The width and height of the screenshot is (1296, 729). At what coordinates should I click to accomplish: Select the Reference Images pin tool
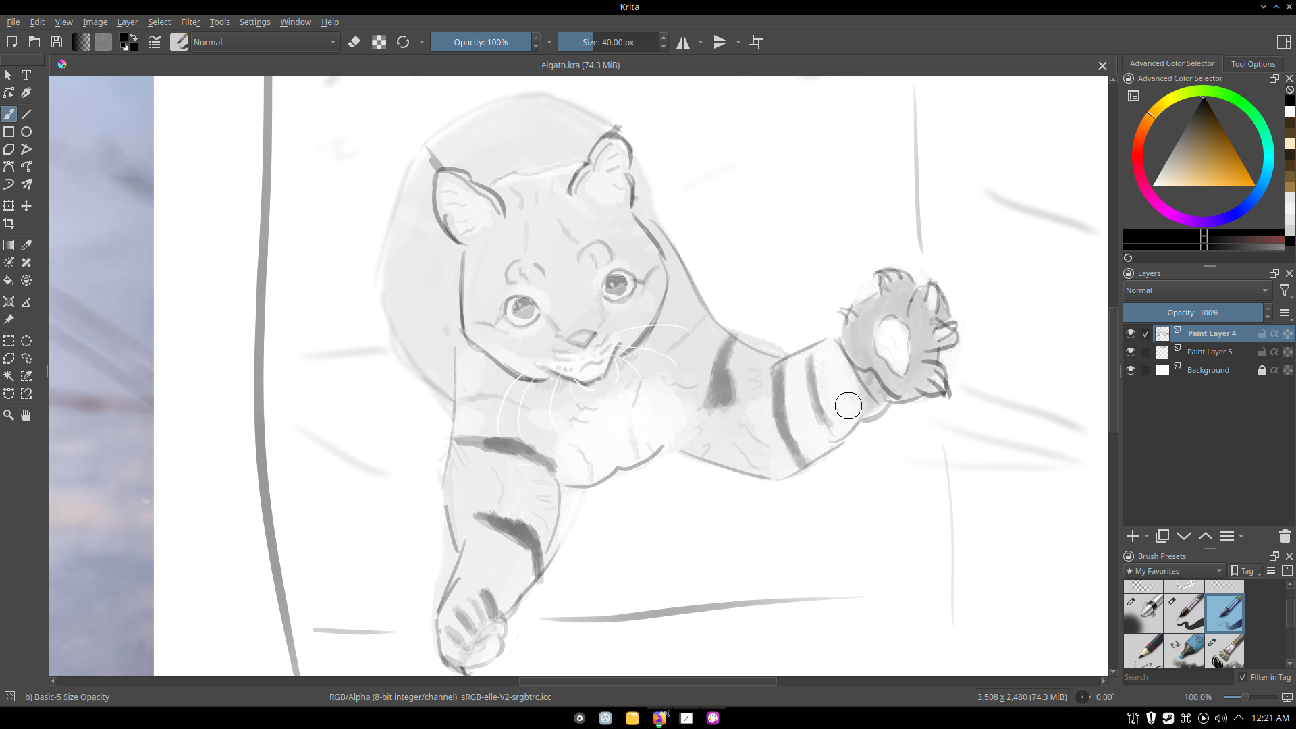coord(9,319)
